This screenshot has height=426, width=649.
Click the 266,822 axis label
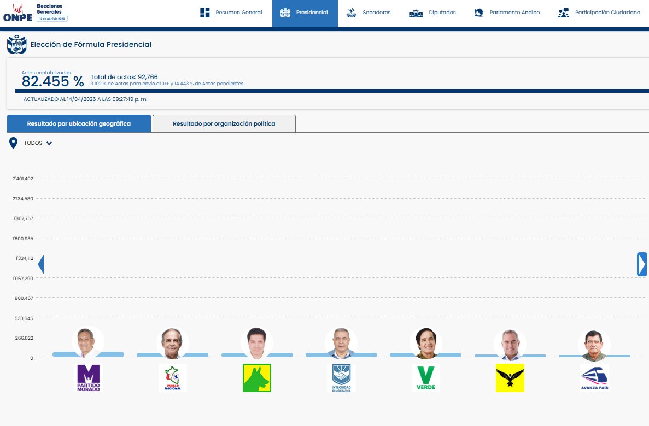point(24,338)
